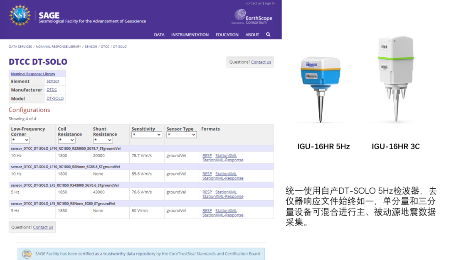Select row name ending 'RSNone_SG80_STgroundVel'
Viewport: 449px width, 260px height.
pyautogui.click(x=63, y=204)
